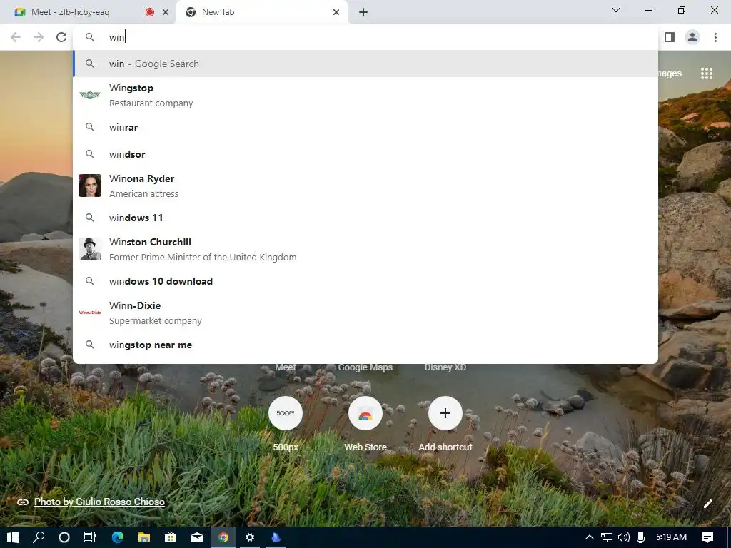Close the New Tab tab
Screen dimensions: 731x548
pos(336,12)
